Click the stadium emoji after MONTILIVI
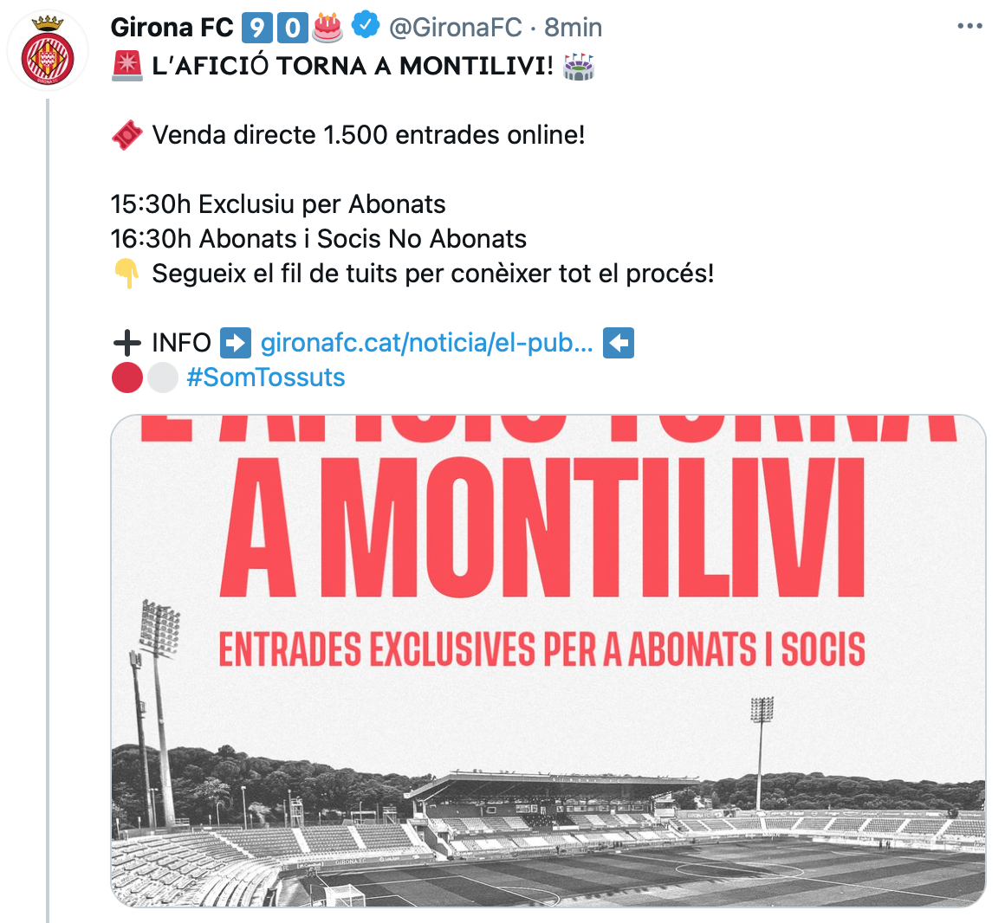Image resolution: width=1005 pixels, height=923 pixels. pos(578,66)
